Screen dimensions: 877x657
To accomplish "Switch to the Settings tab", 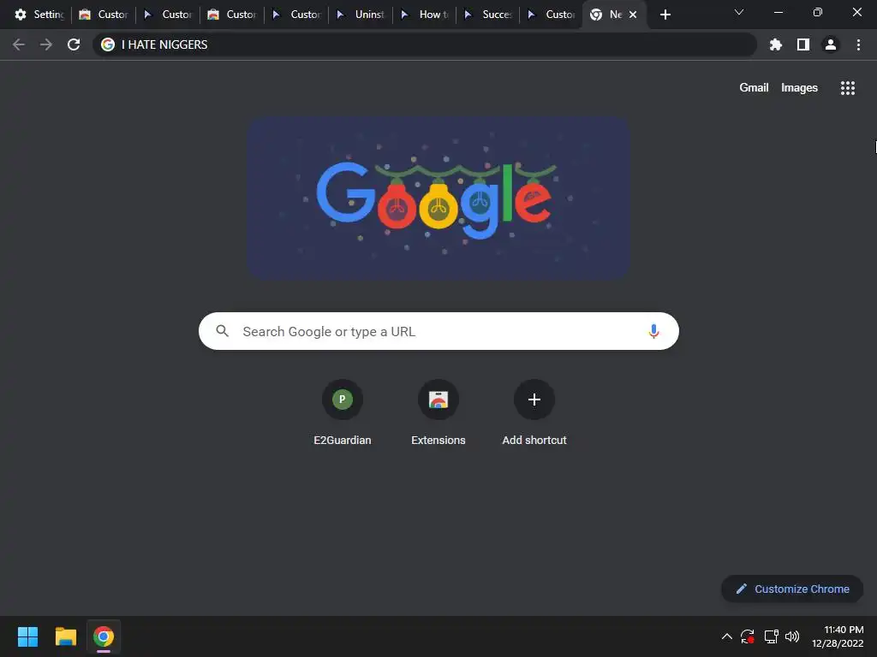I will click(x=39, y=15).
